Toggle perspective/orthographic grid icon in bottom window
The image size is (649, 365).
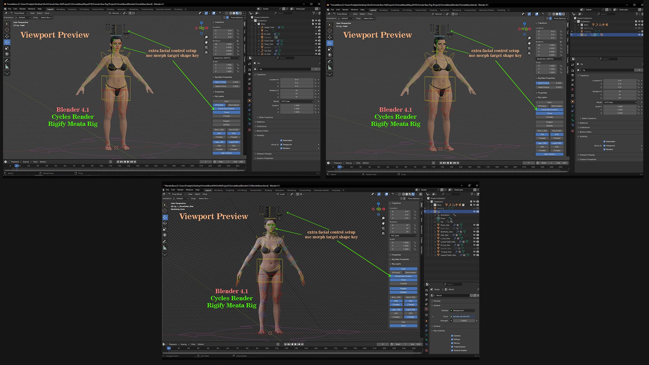point(383,234)
